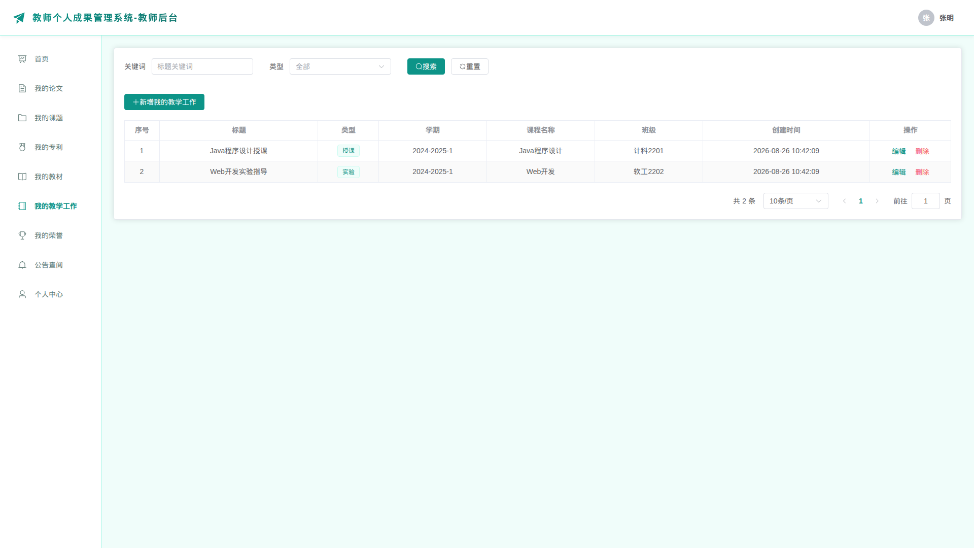Click the home presentation icon in sidebar
Screen dimensions: 974x548
click(22, 59)
